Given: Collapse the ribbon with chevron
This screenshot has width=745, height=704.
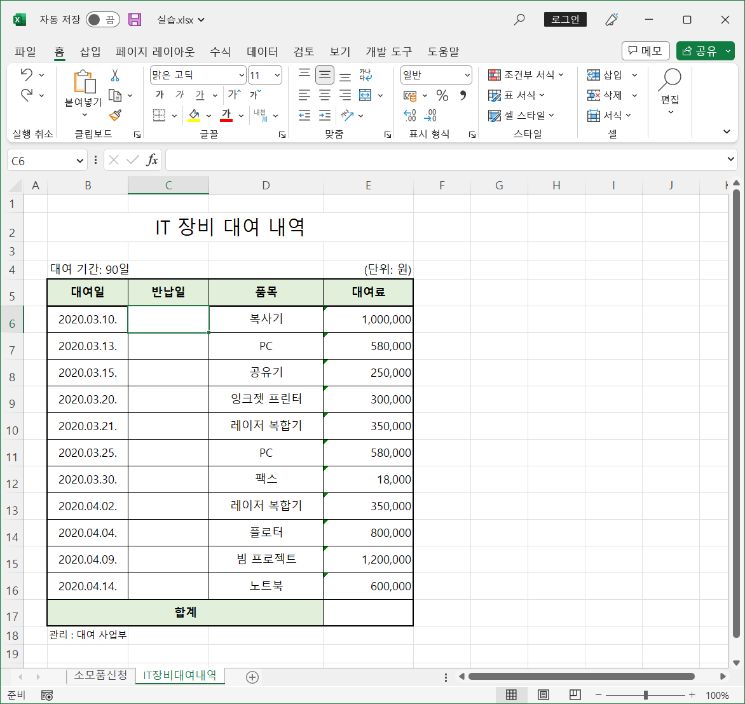Looking at the screenshot, I should (727, 132).
